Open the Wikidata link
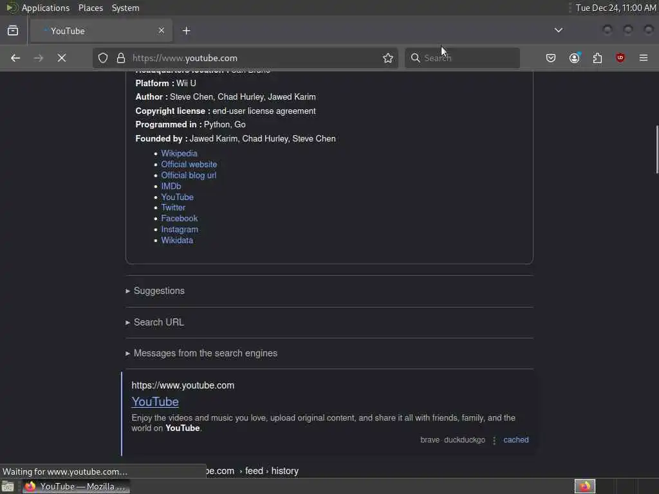Image resolution: width=659 pixels, height=494 pixels. pyautogui.click(x=177, y=241)
